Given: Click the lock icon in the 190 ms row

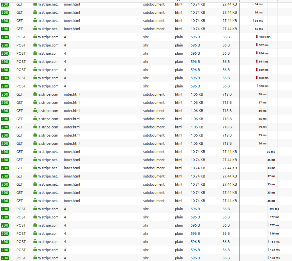Looking at the screenshot, I should click(x=35, y=258).
